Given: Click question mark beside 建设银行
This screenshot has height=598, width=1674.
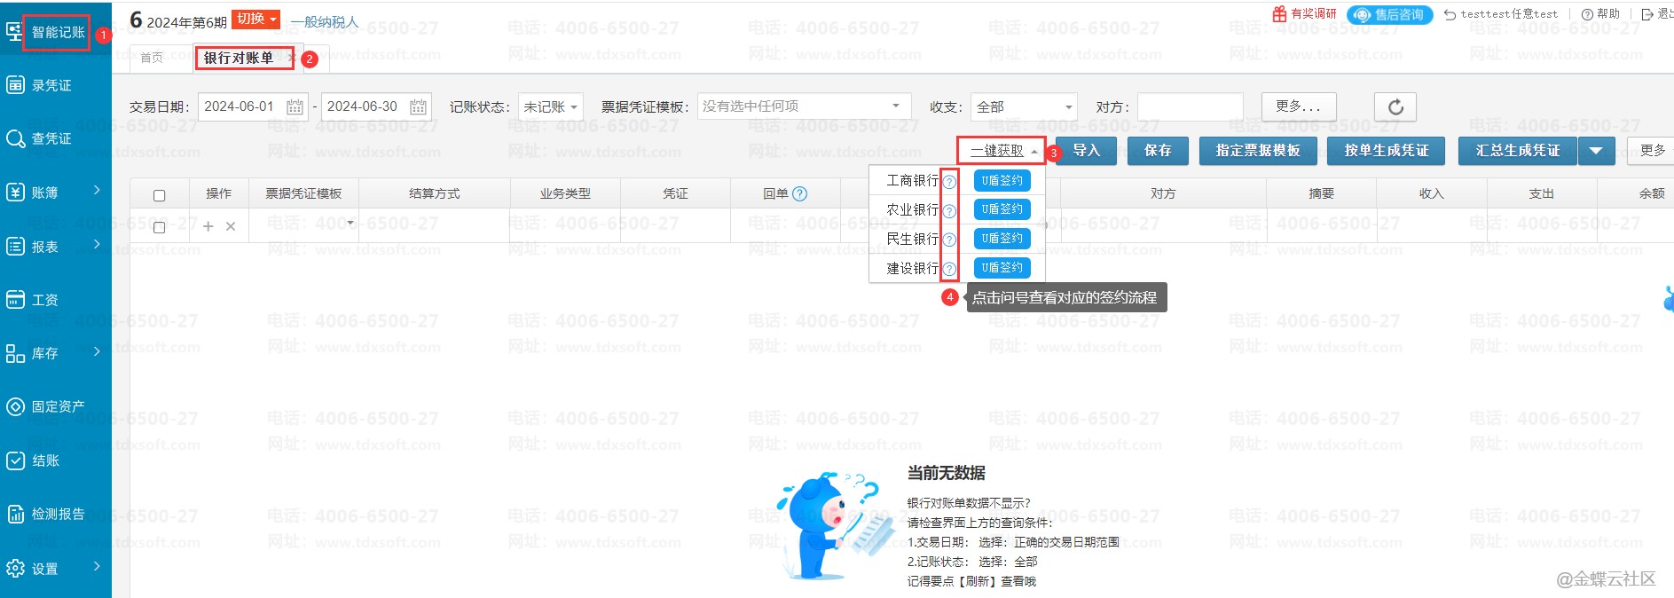Looking at the screenshot, I should pyautogui.click(x=949, y=269).
